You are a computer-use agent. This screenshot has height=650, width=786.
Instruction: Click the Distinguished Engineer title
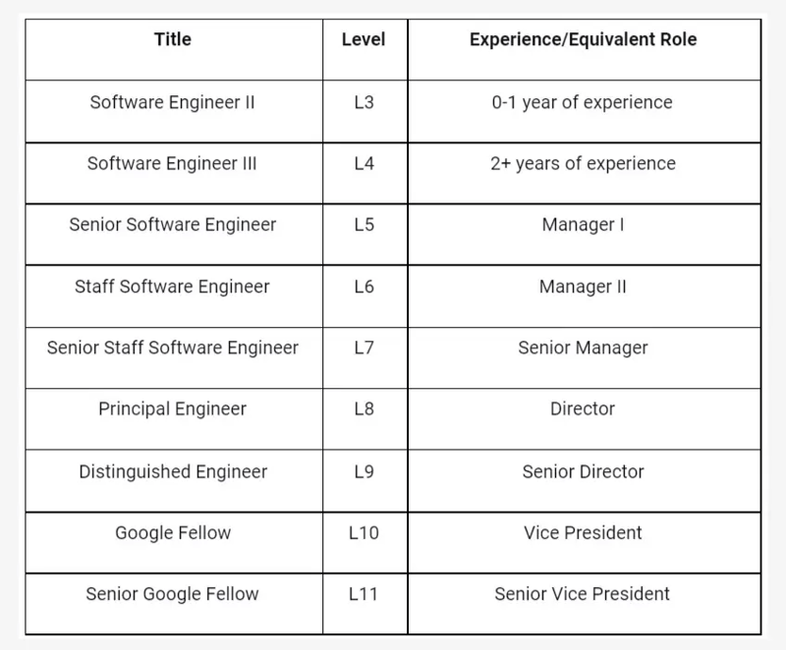click(x=173, y=471)
